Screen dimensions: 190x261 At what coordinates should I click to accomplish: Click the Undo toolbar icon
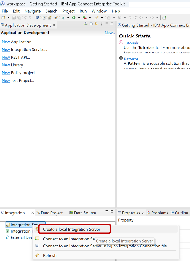[x=25, y=17]
